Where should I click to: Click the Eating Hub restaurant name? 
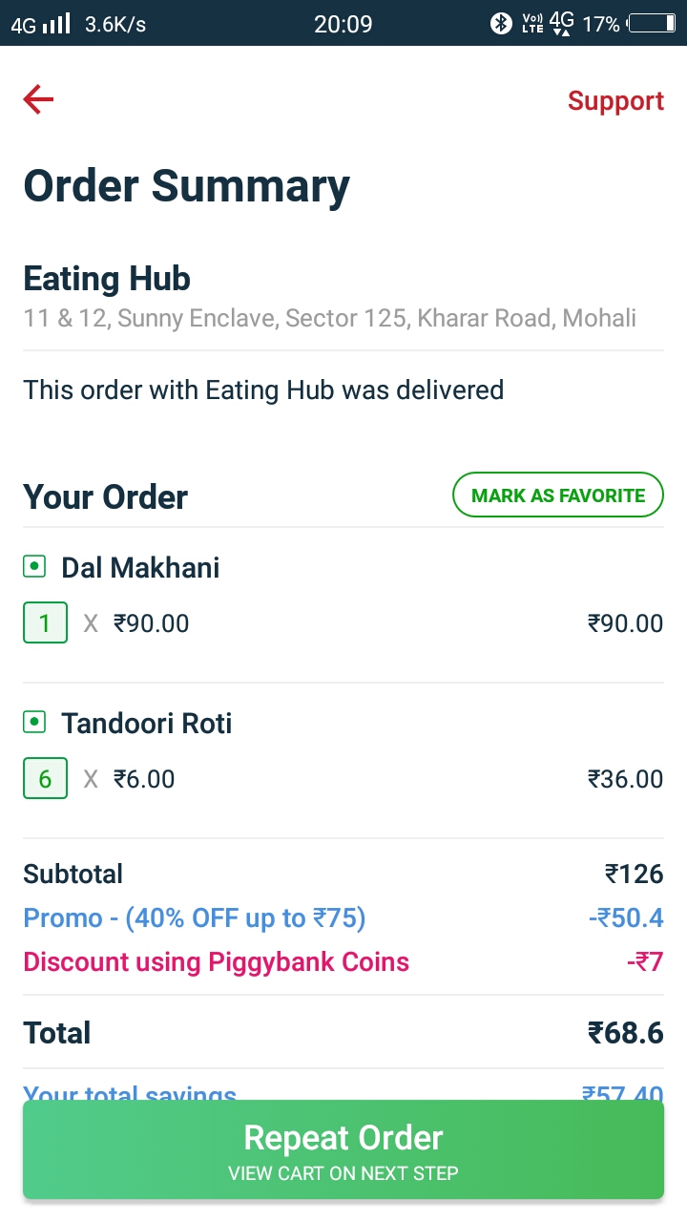coord(107,279)
